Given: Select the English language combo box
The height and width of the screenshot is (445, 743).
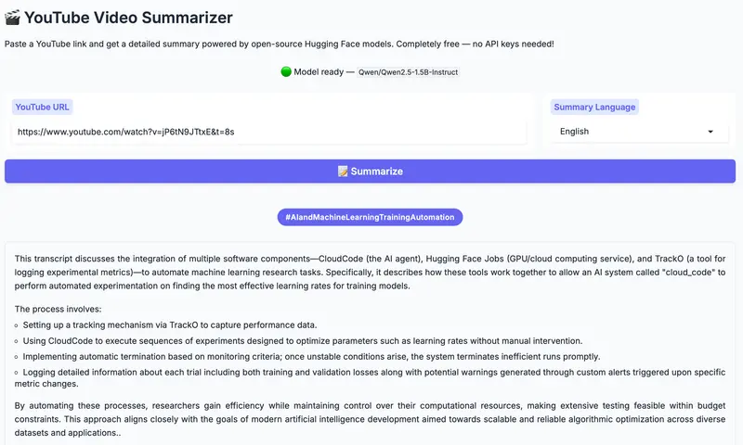Looking at the screenshot, I should pos(632,132).
